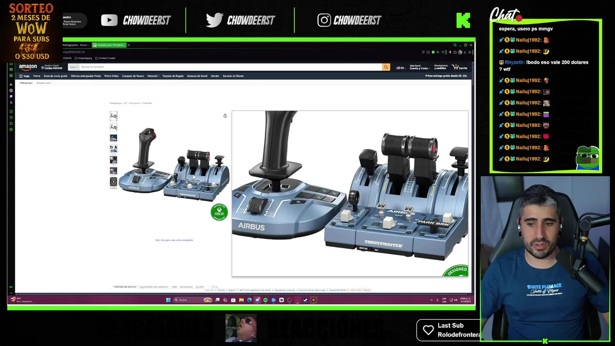
Task: Select first product thumbnail image
Action: [x=113, y=115]
